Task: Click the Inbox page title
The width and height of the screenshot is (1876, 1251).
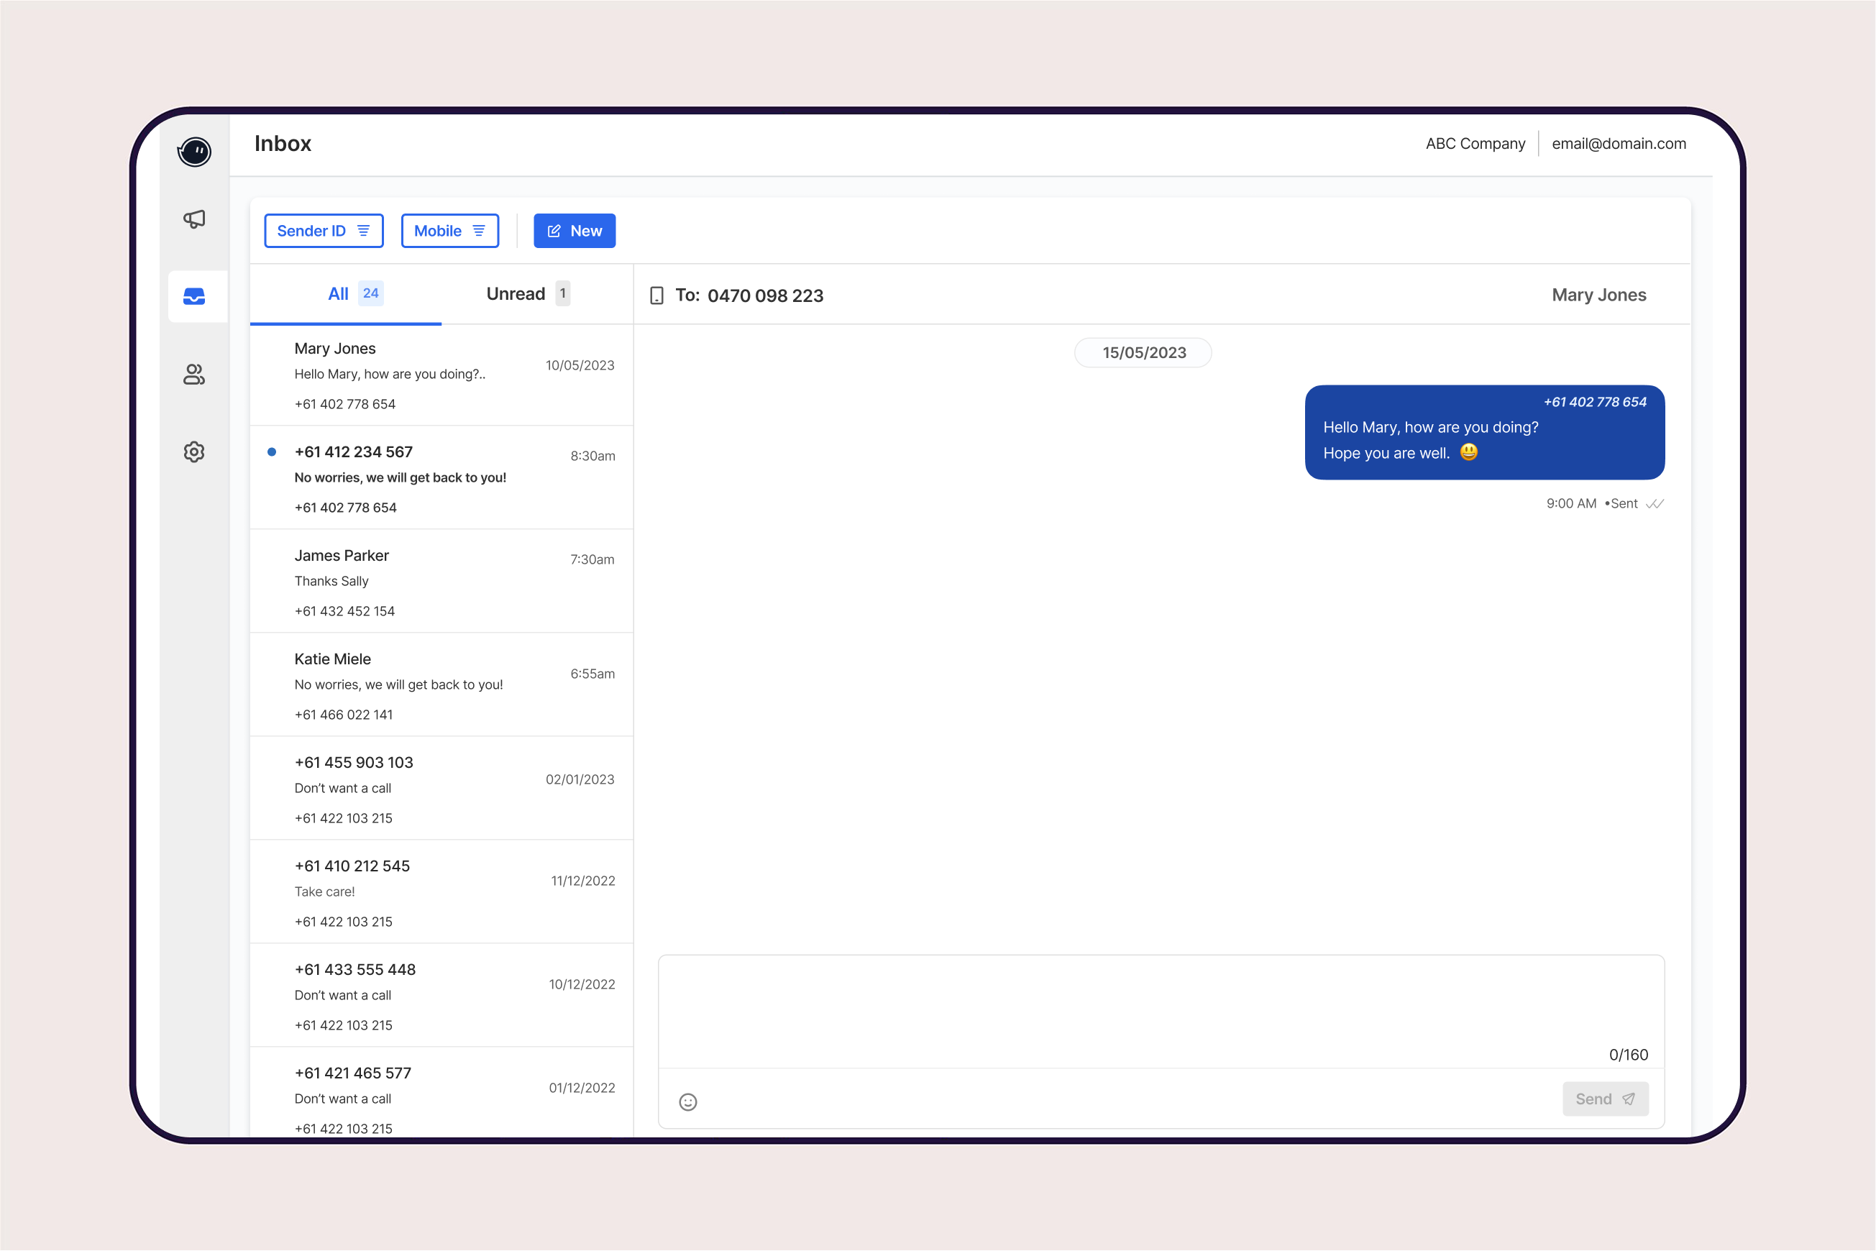Action: (283, 144)
